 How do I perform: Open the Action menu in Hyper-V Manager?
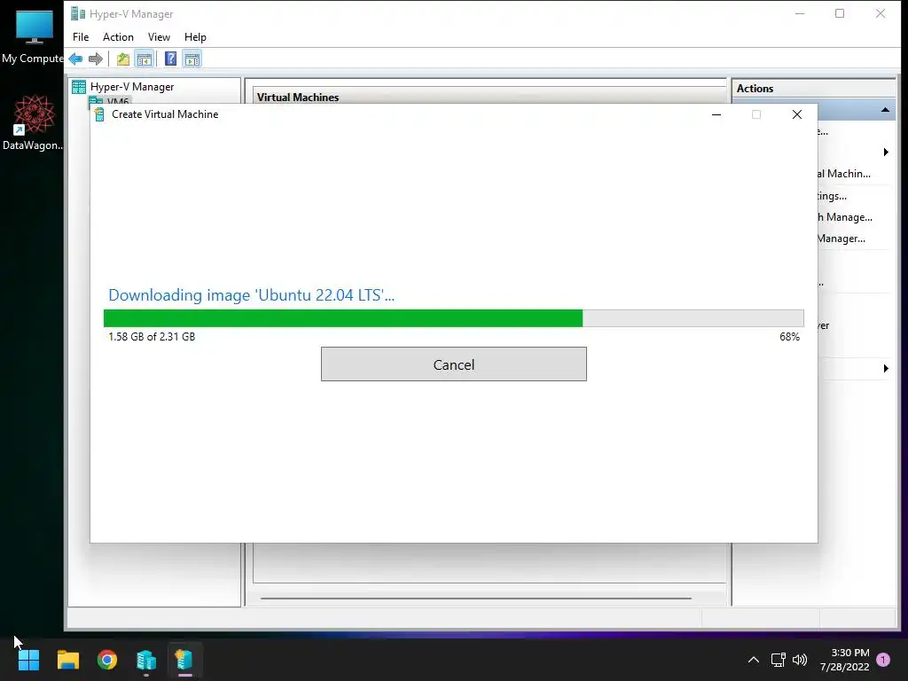click(x=118, y=37)
